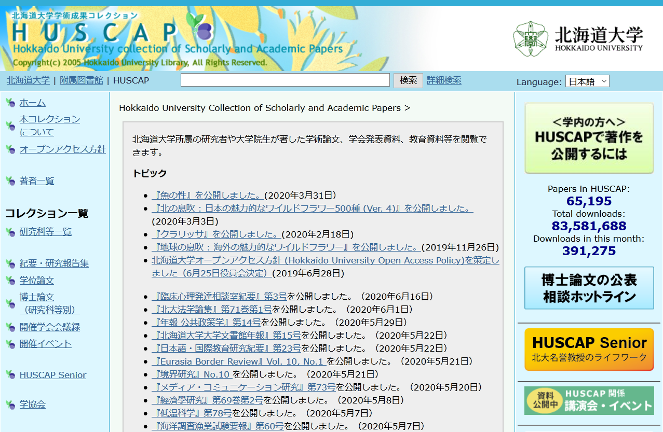The width and height of the screenshot is (663, 432).
Task: Open 開催イベント sidebar link
Action: [x=46, y=344]
